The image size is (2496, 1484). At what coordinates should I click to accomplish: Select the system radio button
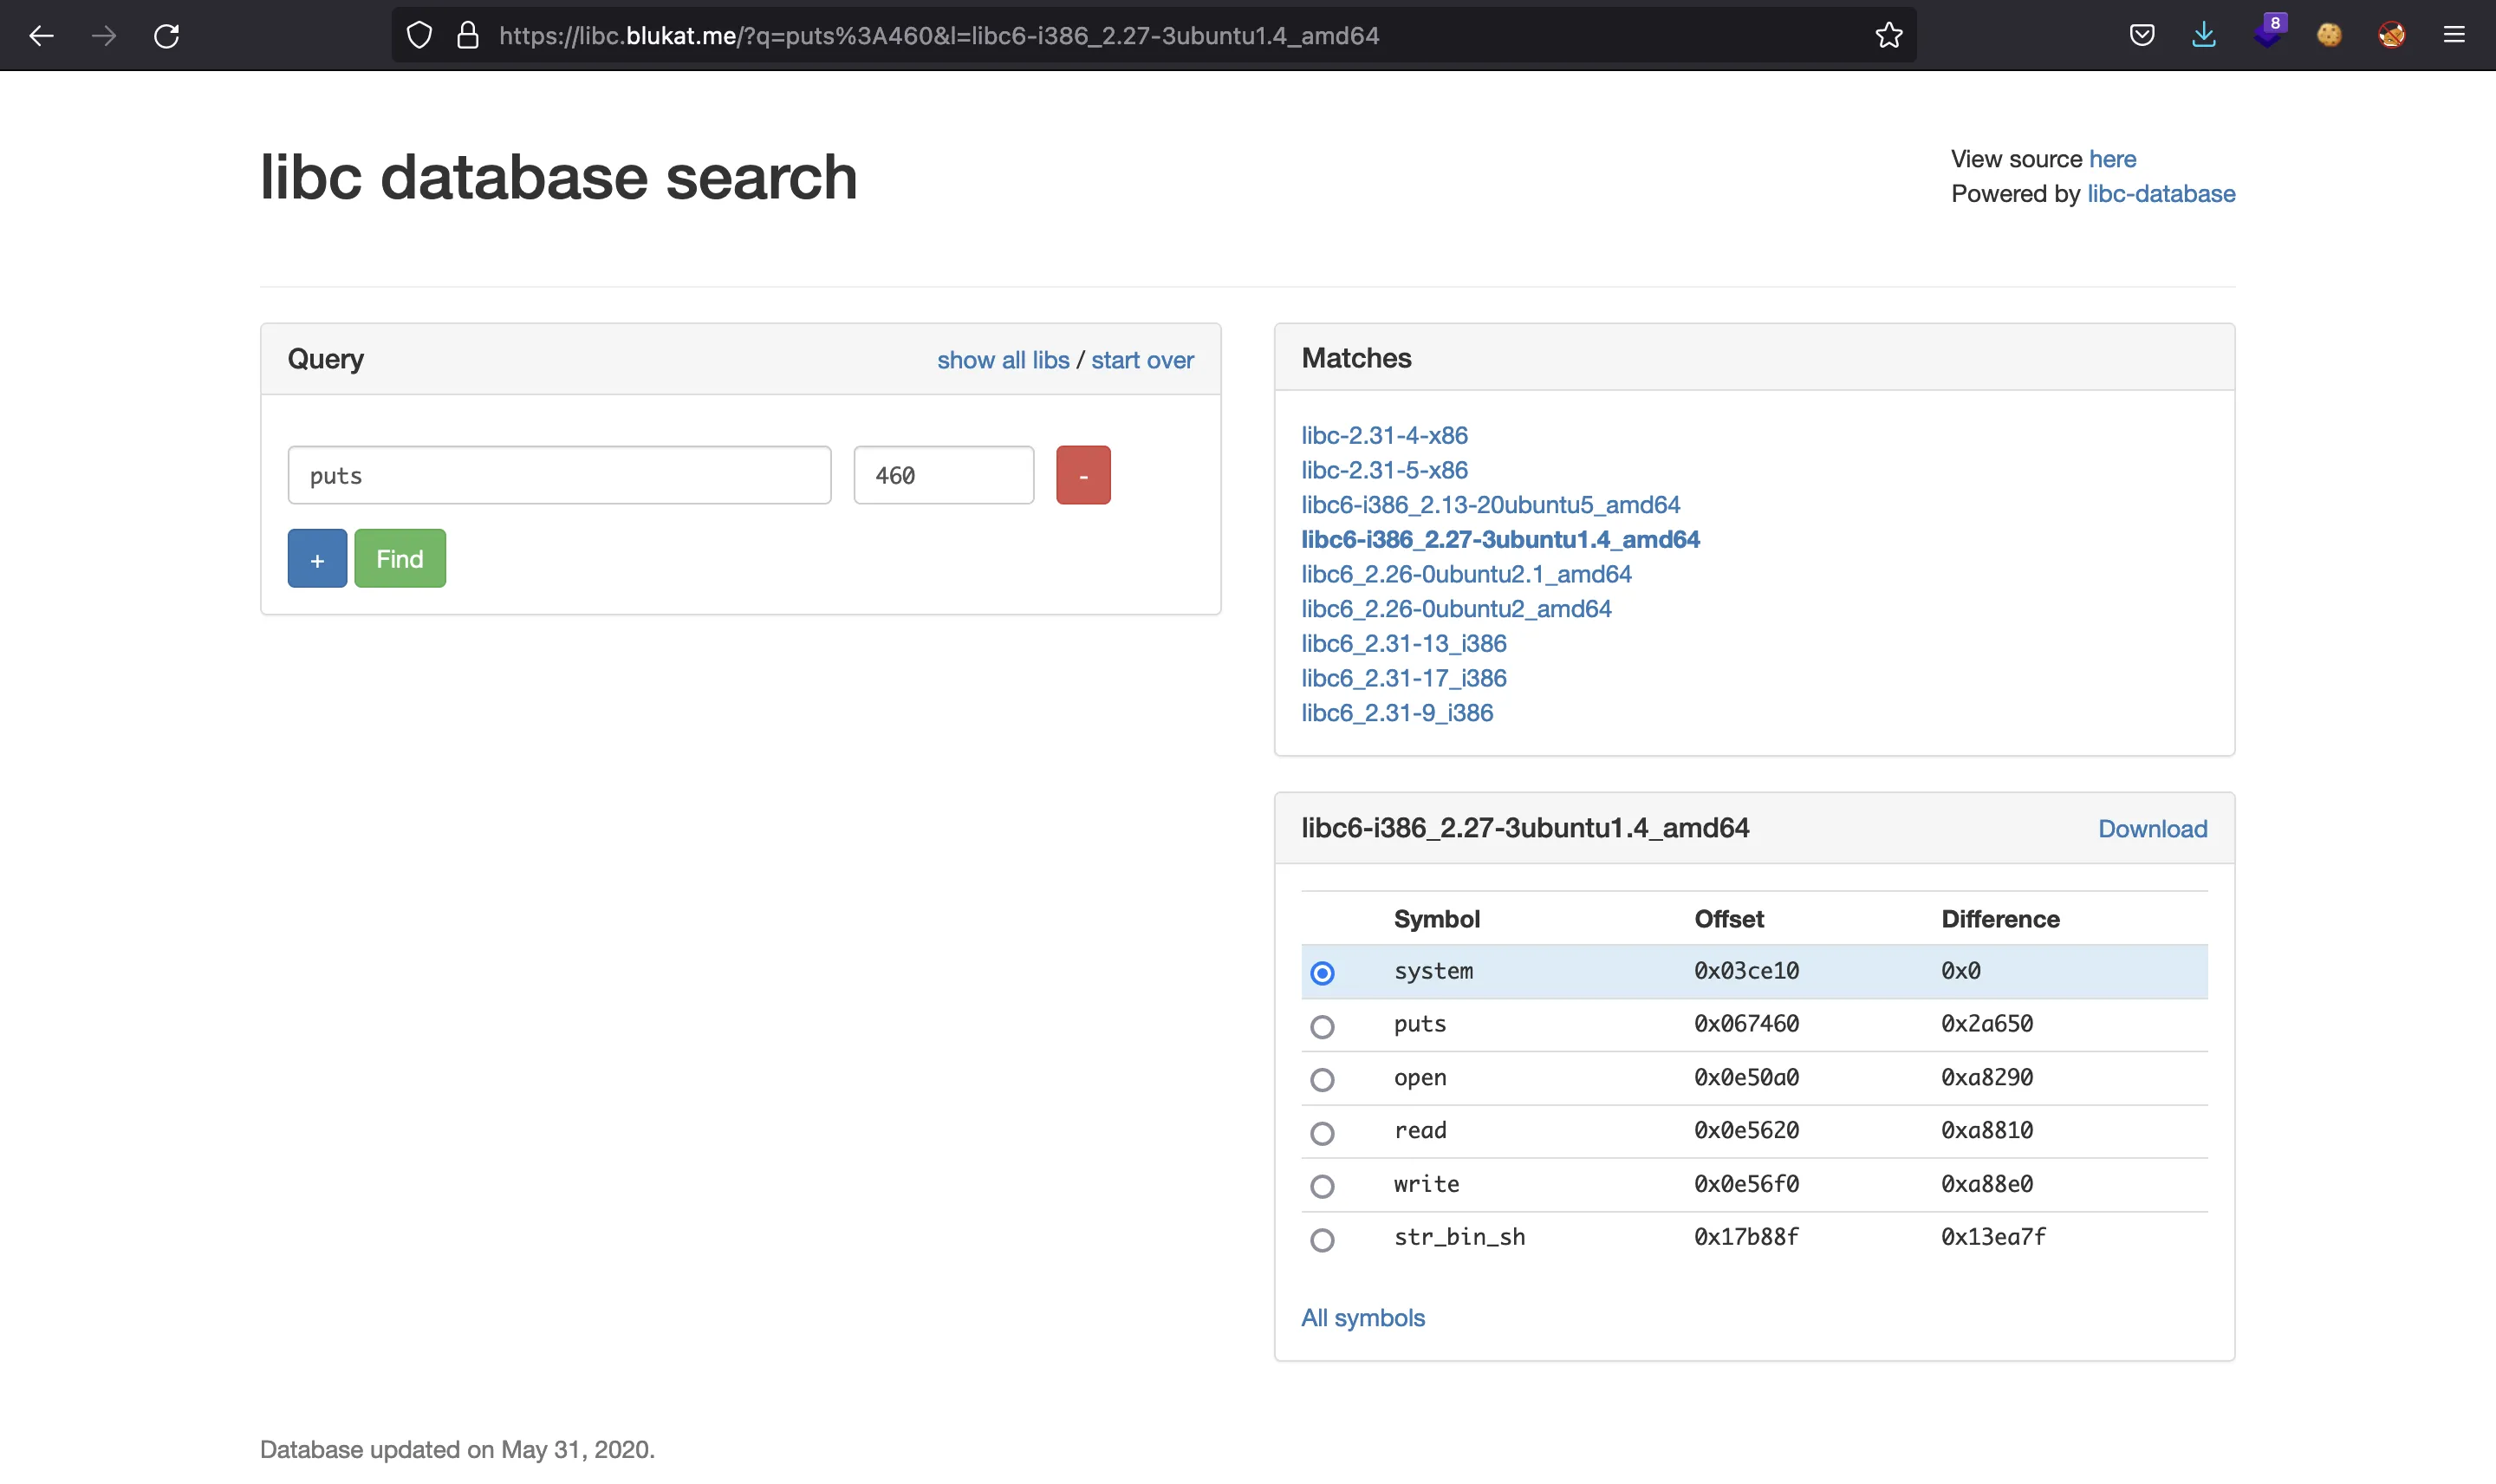point(1323,973)
